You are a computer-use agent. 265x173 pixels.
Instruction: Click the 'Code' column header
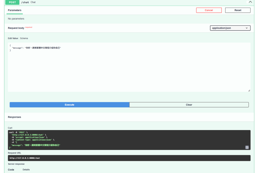click(x=11, y=170)
